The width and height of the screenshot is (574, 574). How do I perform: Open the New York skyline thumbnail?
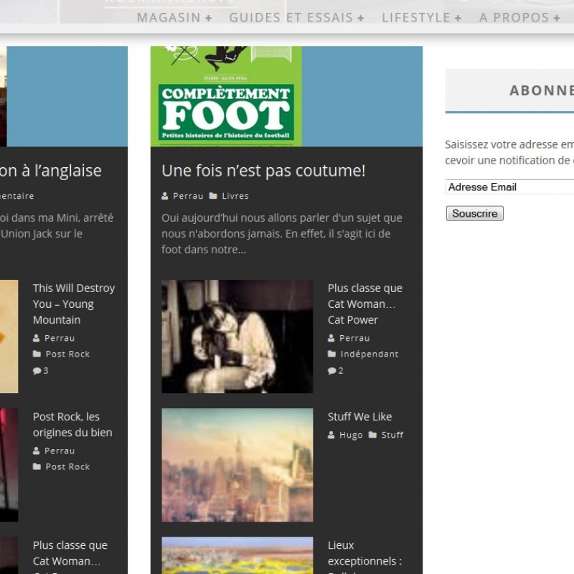tap(237, 465)
